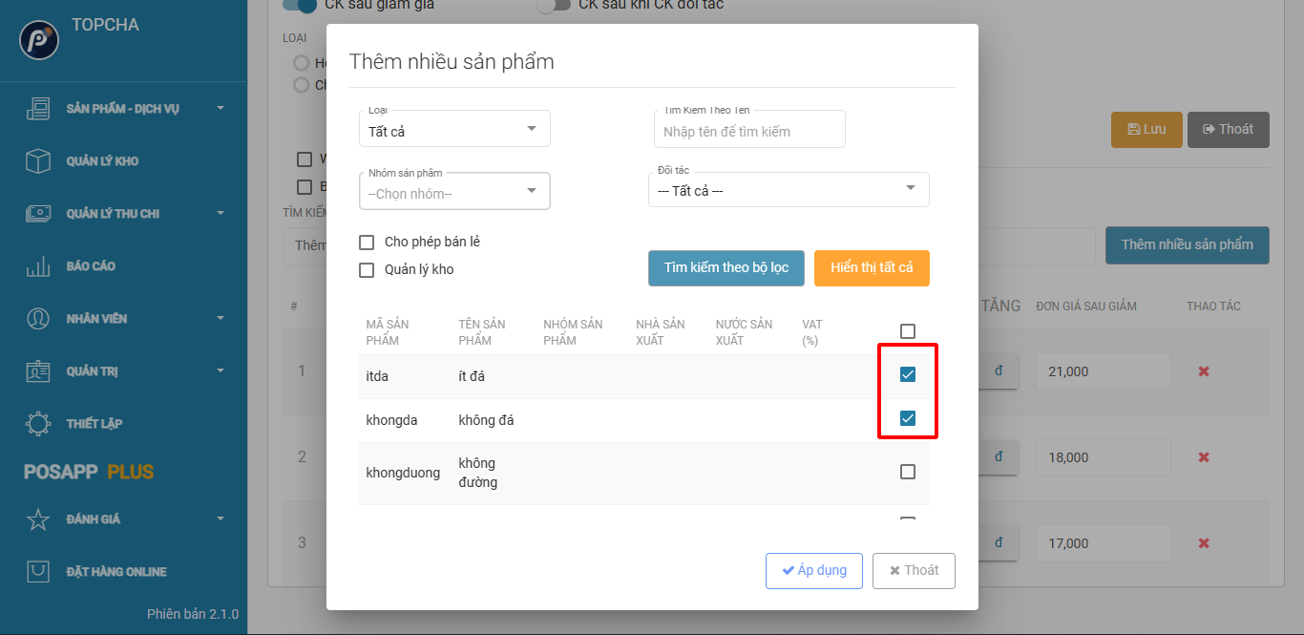The image size is (1304, 635).
Task: Focus the Tìm kiếm theo tên search field
Action: (749, 132)
